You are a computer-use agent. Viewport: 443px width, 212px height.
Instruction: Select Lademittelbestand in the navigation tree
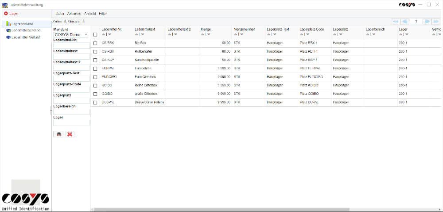point(26,30)
